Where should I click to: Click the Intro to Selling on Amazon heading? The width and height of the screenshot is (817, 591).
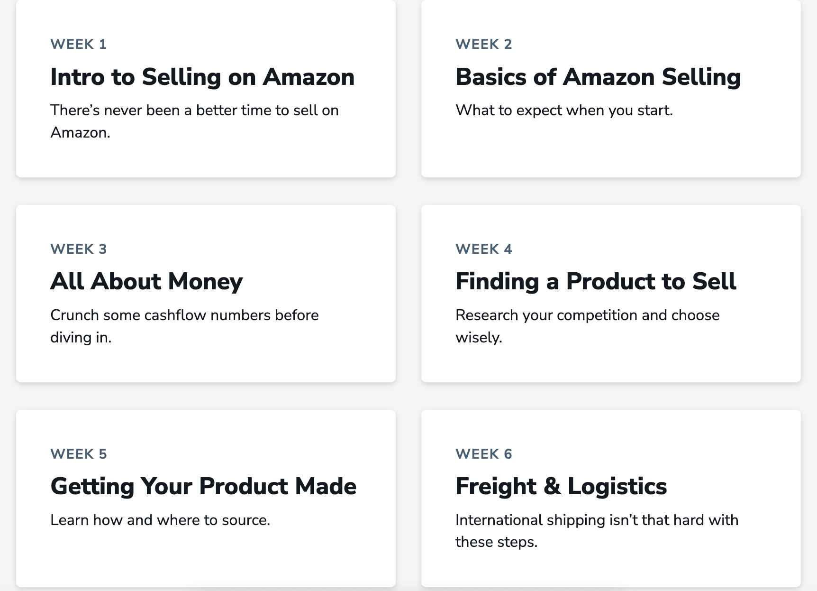point(202,77)
